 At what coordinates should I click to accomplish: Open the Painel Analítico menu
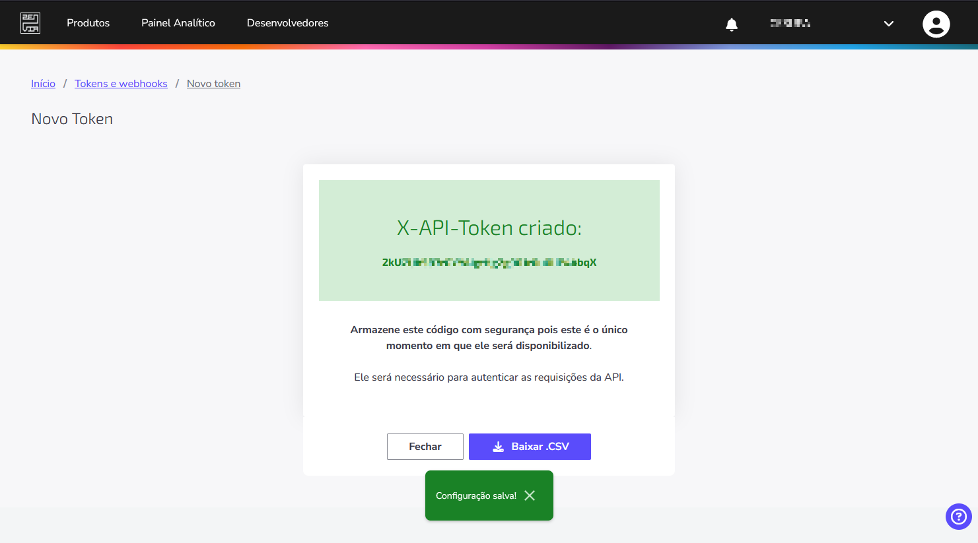pos(178,23)
